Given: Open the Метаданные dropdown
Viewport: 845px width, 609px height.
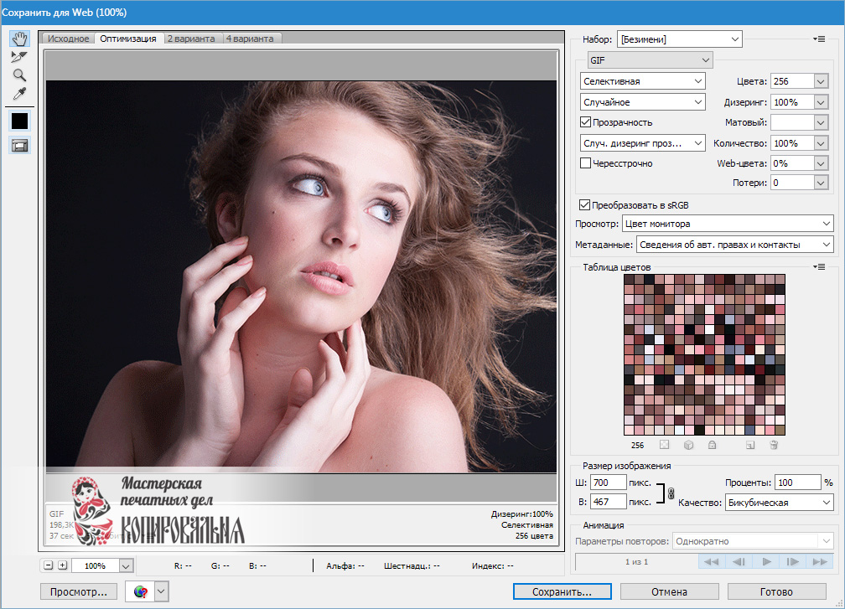Looking at the screenshot, I should 735,245.
